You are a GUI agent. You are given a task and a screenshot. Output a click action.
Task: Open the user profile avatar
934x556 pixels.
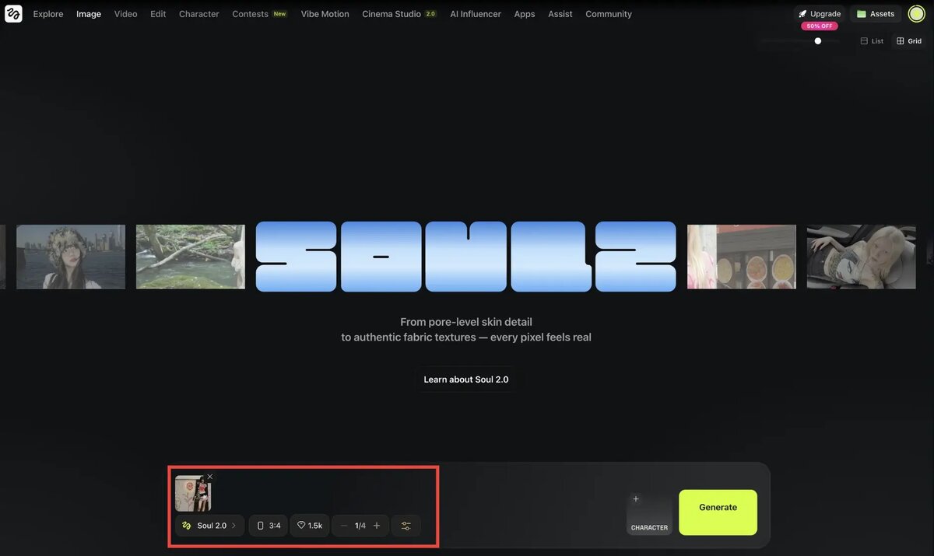click(916, 14)
